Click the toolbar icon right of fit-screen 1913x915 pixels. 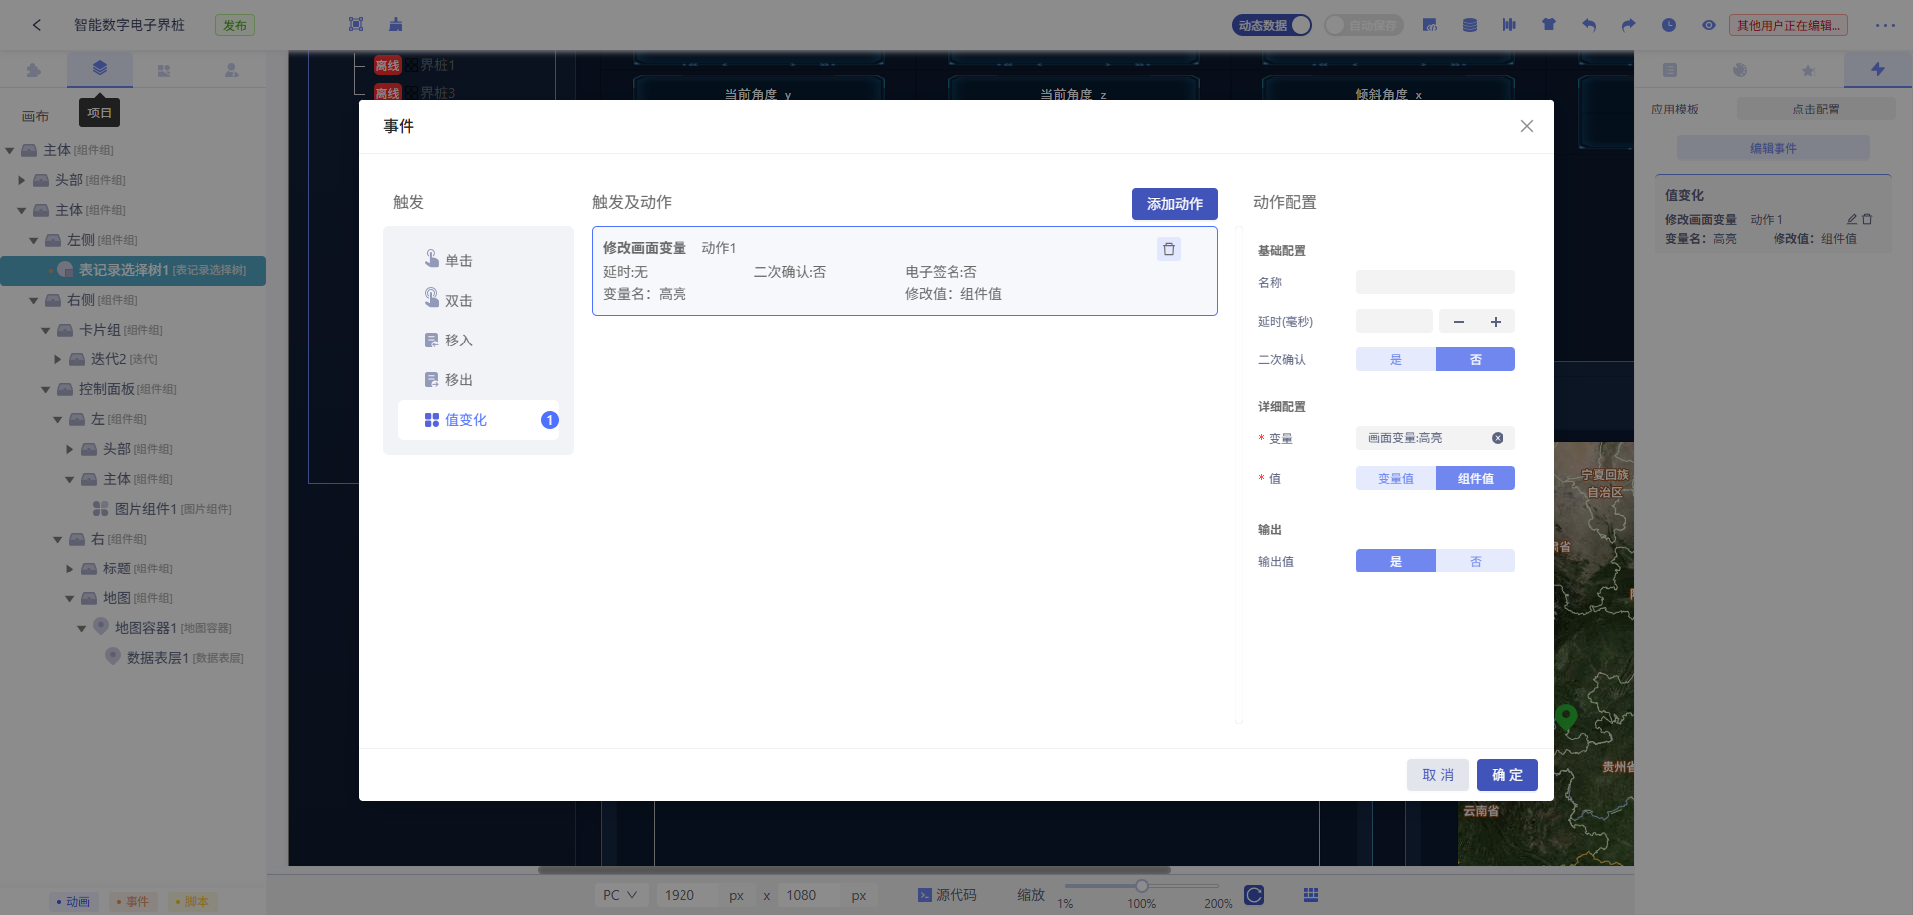(x=396, y=25)
